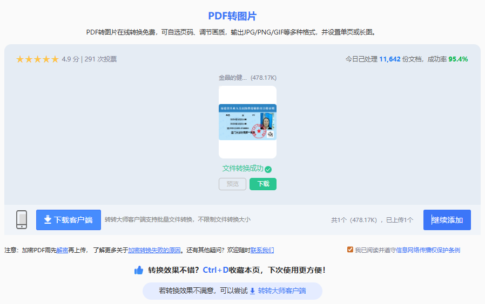
Task: Click the file name 金晶的健... (478.17K)
Action: (247, 78)
